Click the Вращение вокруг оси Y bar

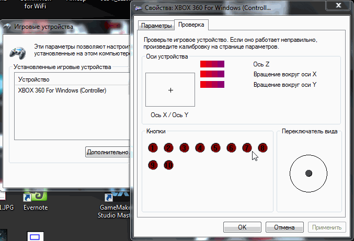212,84
